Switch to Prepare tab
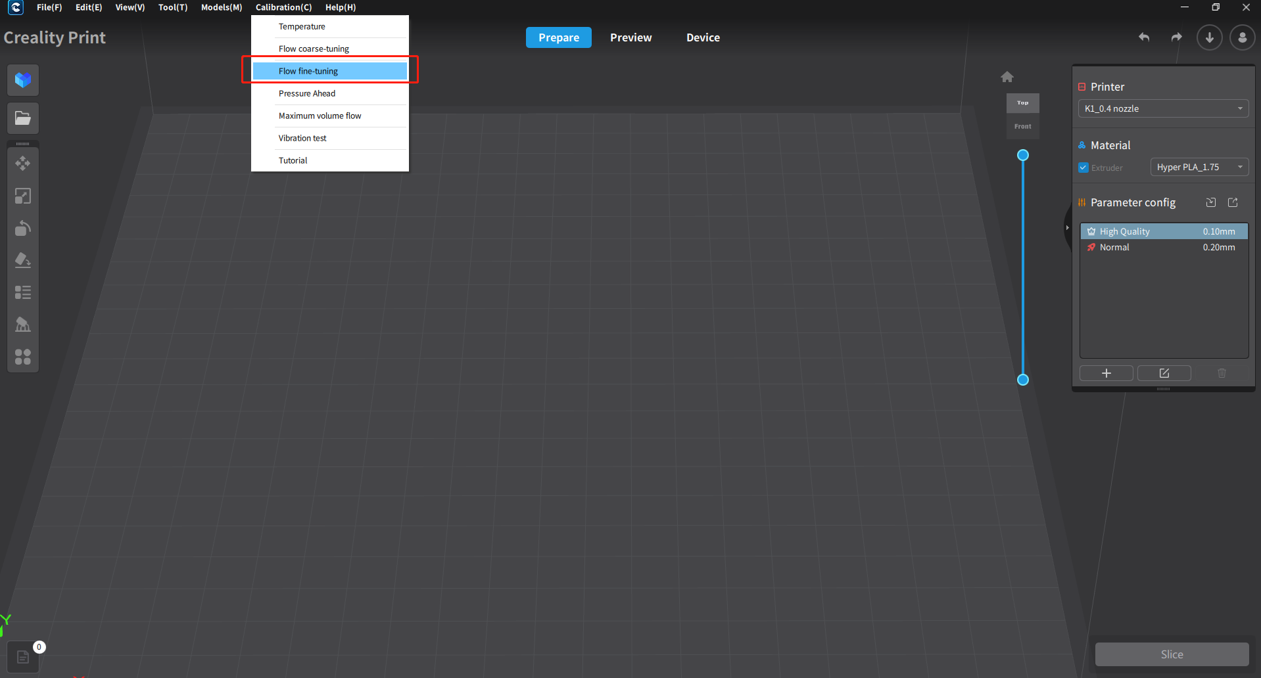Image resolution: width=1261 pixels, height=678 pixels. [x=559, y=37]
